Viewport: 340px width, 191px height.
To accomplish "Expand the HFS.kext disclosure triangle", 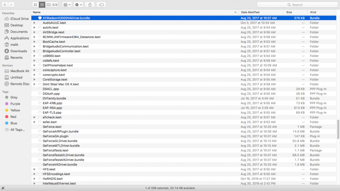I will [34, 169].
